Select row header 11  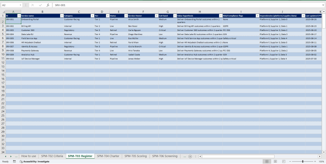[3, 59]
